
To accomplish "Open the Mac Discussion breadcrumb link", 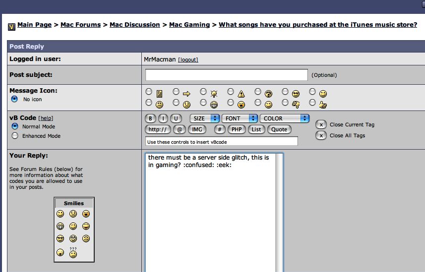I will pos(135,25).
